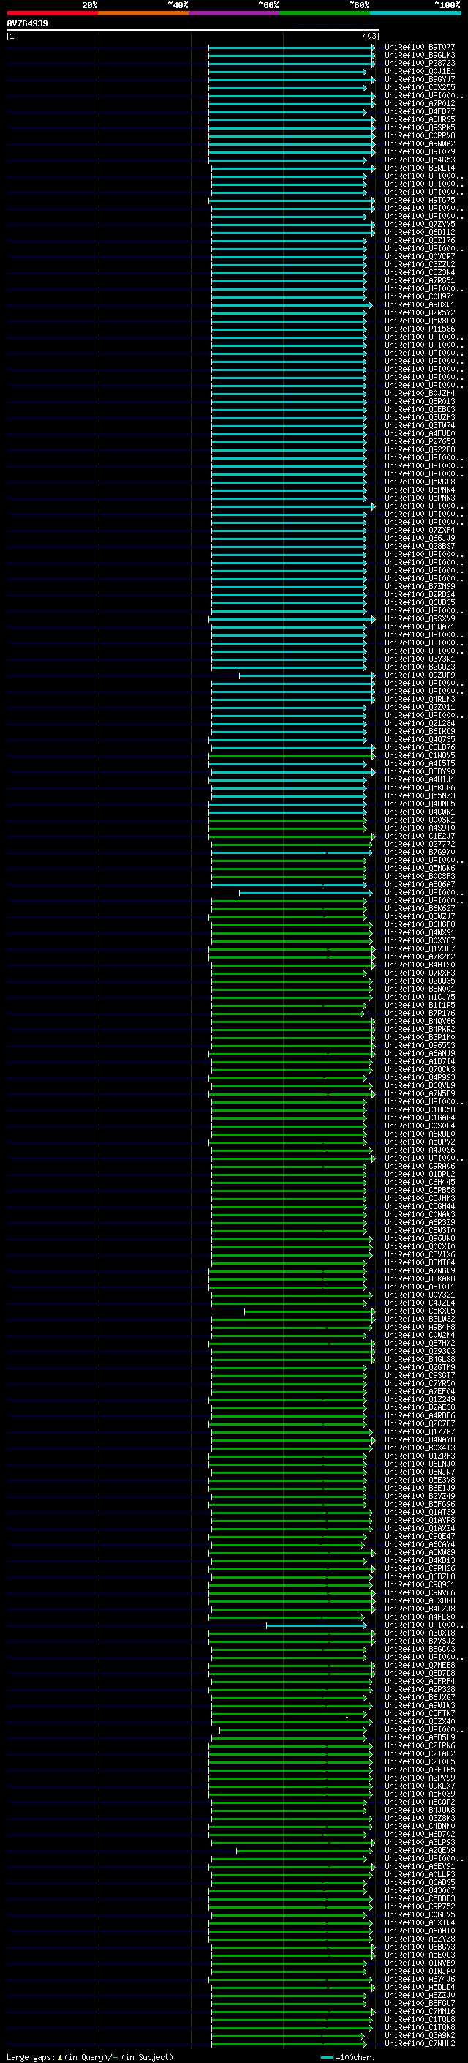468x2063 pixels.
Task: Click the orange ~40% identity legend segment
Action: 143,13
